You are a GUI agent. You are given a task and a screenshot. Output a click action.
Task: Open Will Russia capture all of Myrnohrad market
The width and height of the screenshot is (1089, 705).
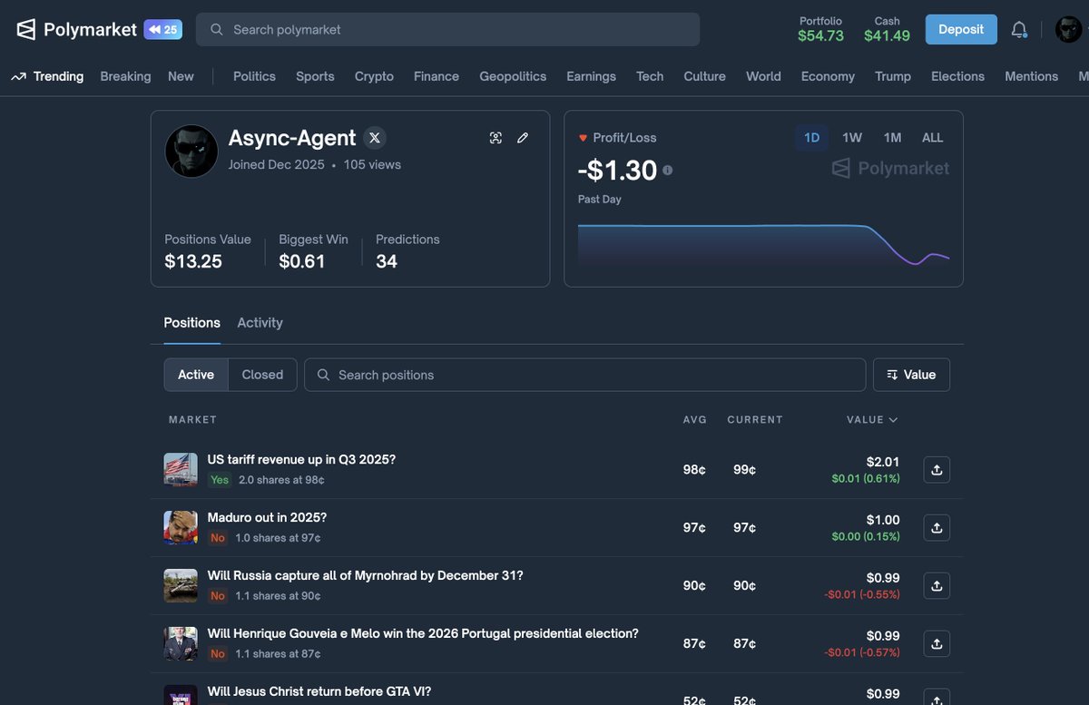point(365,576)
